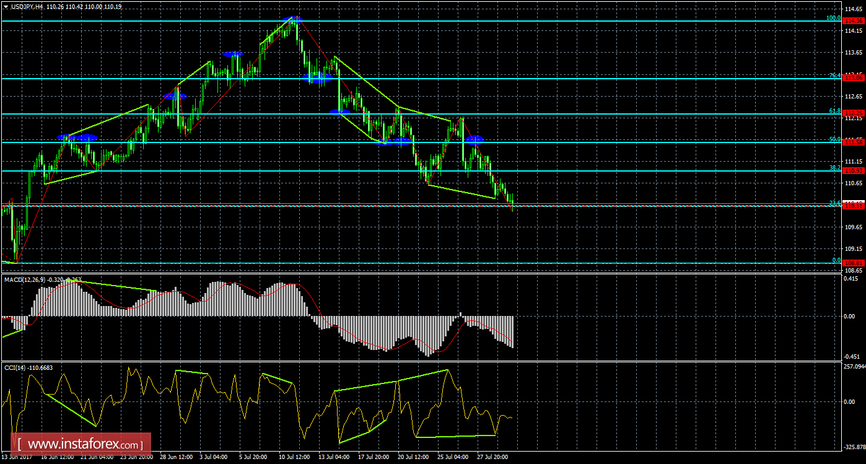This screenshot has width=866, height=464.
Task: Click the 110.11 Fibonacci price tag
Action: [x=854, y=206]
